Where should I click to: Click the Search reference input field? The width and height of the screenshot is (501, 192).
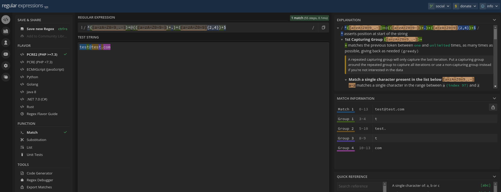359,186
